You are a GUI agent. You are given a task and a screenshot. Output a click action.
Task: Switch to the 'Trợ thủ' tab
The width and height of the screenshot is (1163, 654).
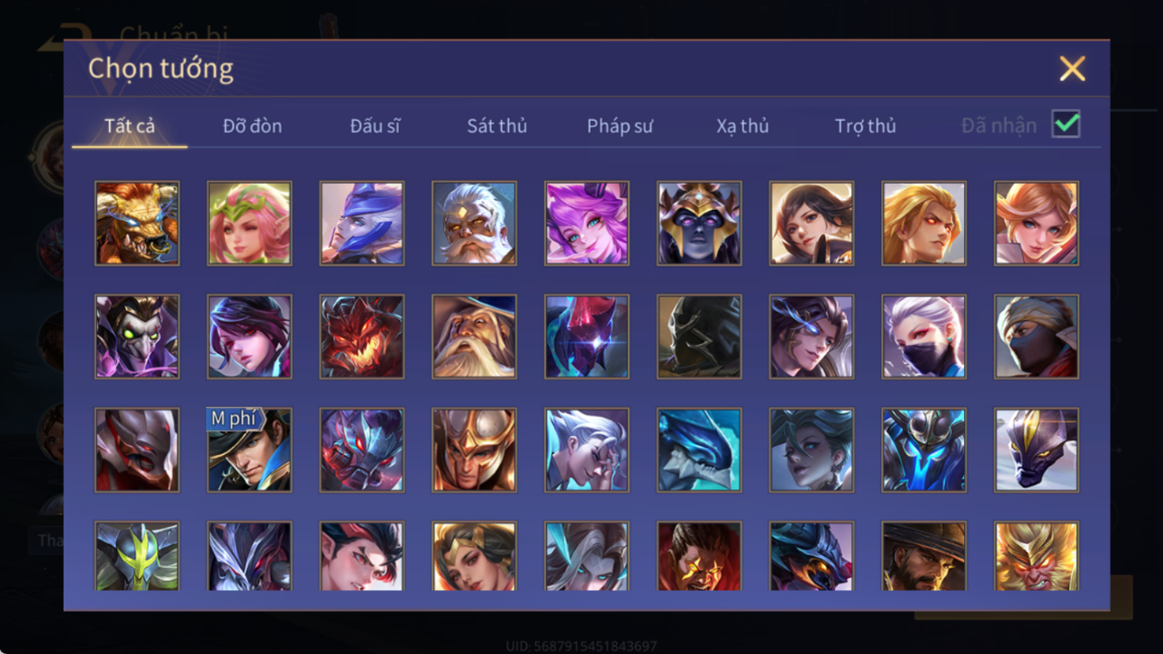865,126
